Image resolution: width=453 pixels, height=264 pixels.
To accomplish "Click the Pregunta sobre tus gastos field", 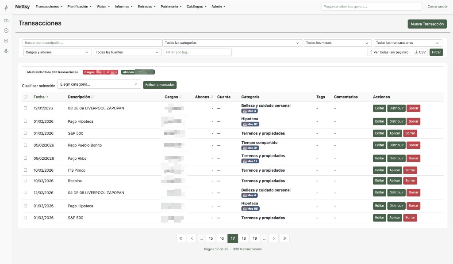I will point(372,6).
